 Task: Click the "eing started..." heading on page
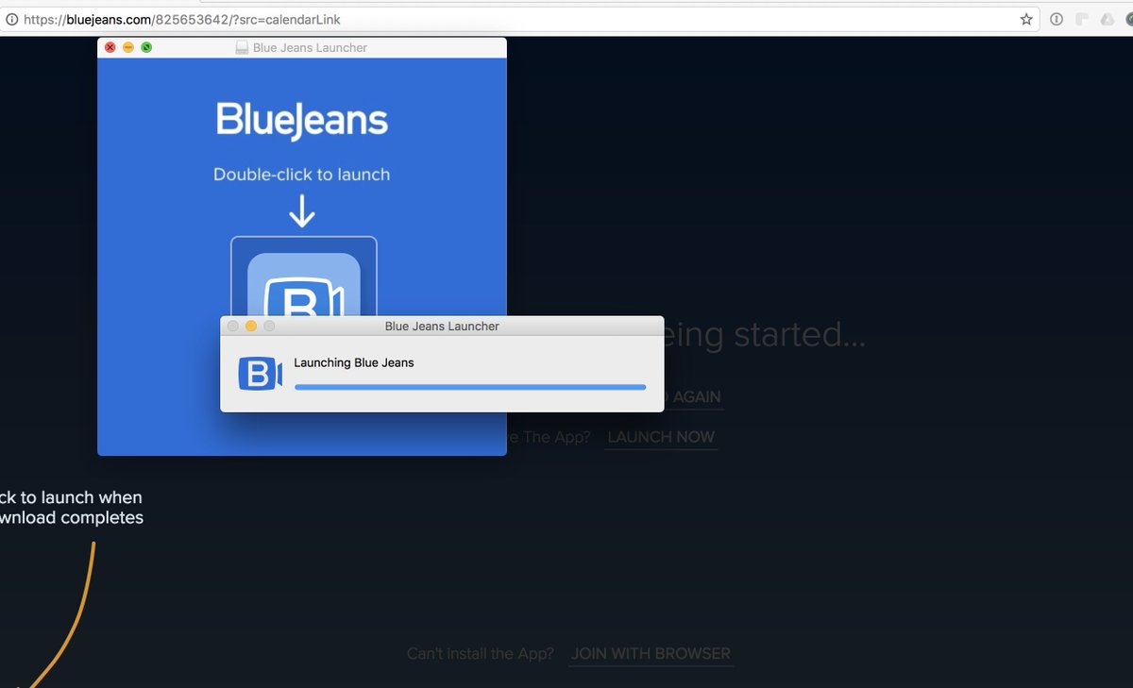point(765,335)
